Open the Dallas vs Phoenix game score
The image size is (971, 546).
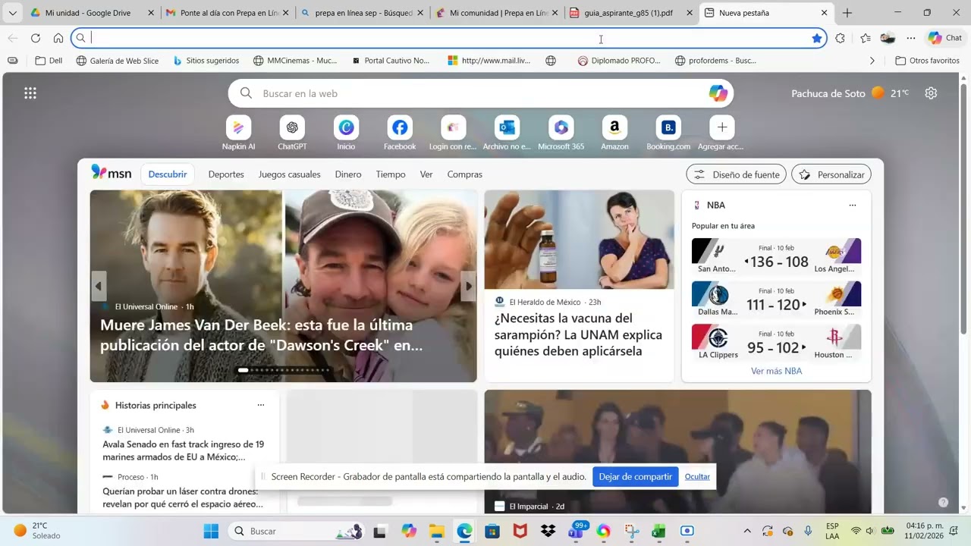[776, 301]
